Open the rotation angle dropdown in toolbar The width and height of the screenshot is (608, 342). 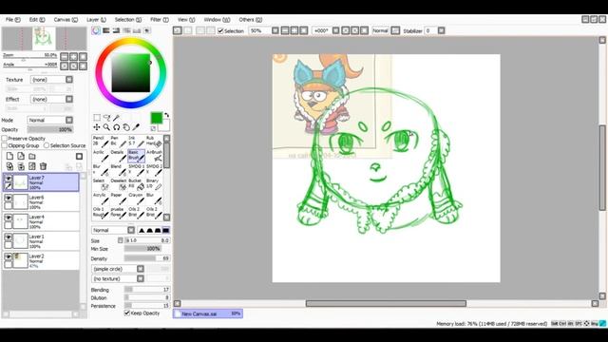(x=335, y=30)
